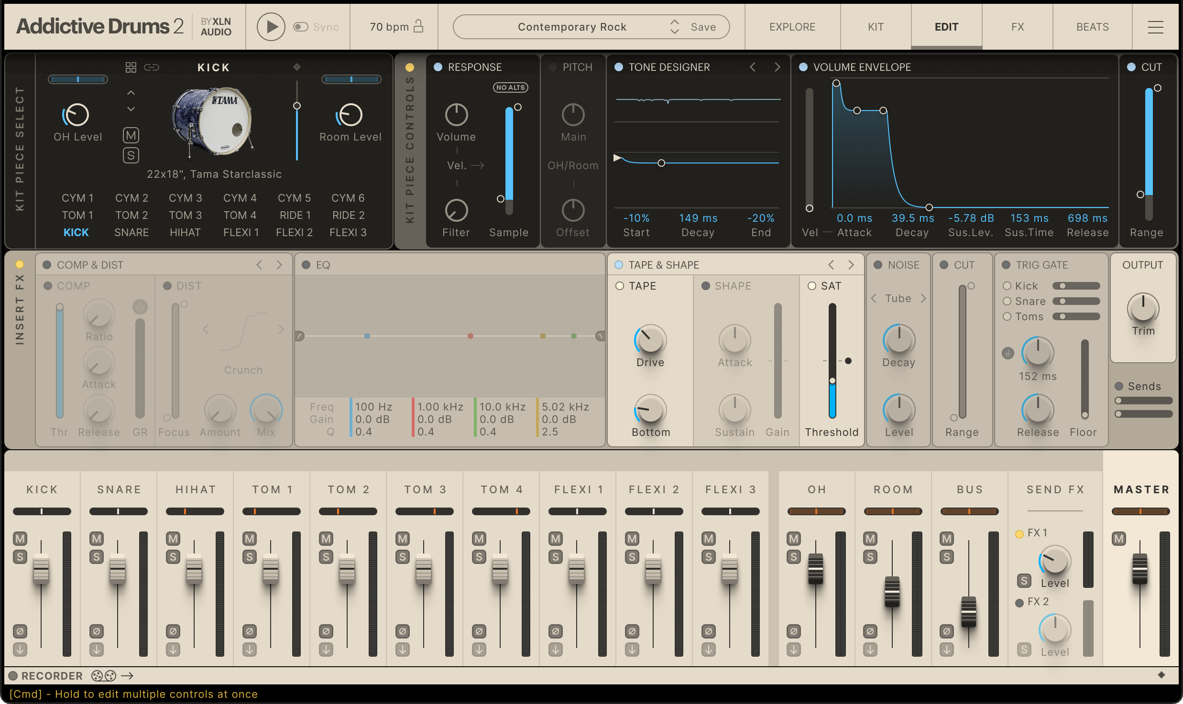Toggle the VOLUME ENVELOPE power dot

(x=803, y=67)
